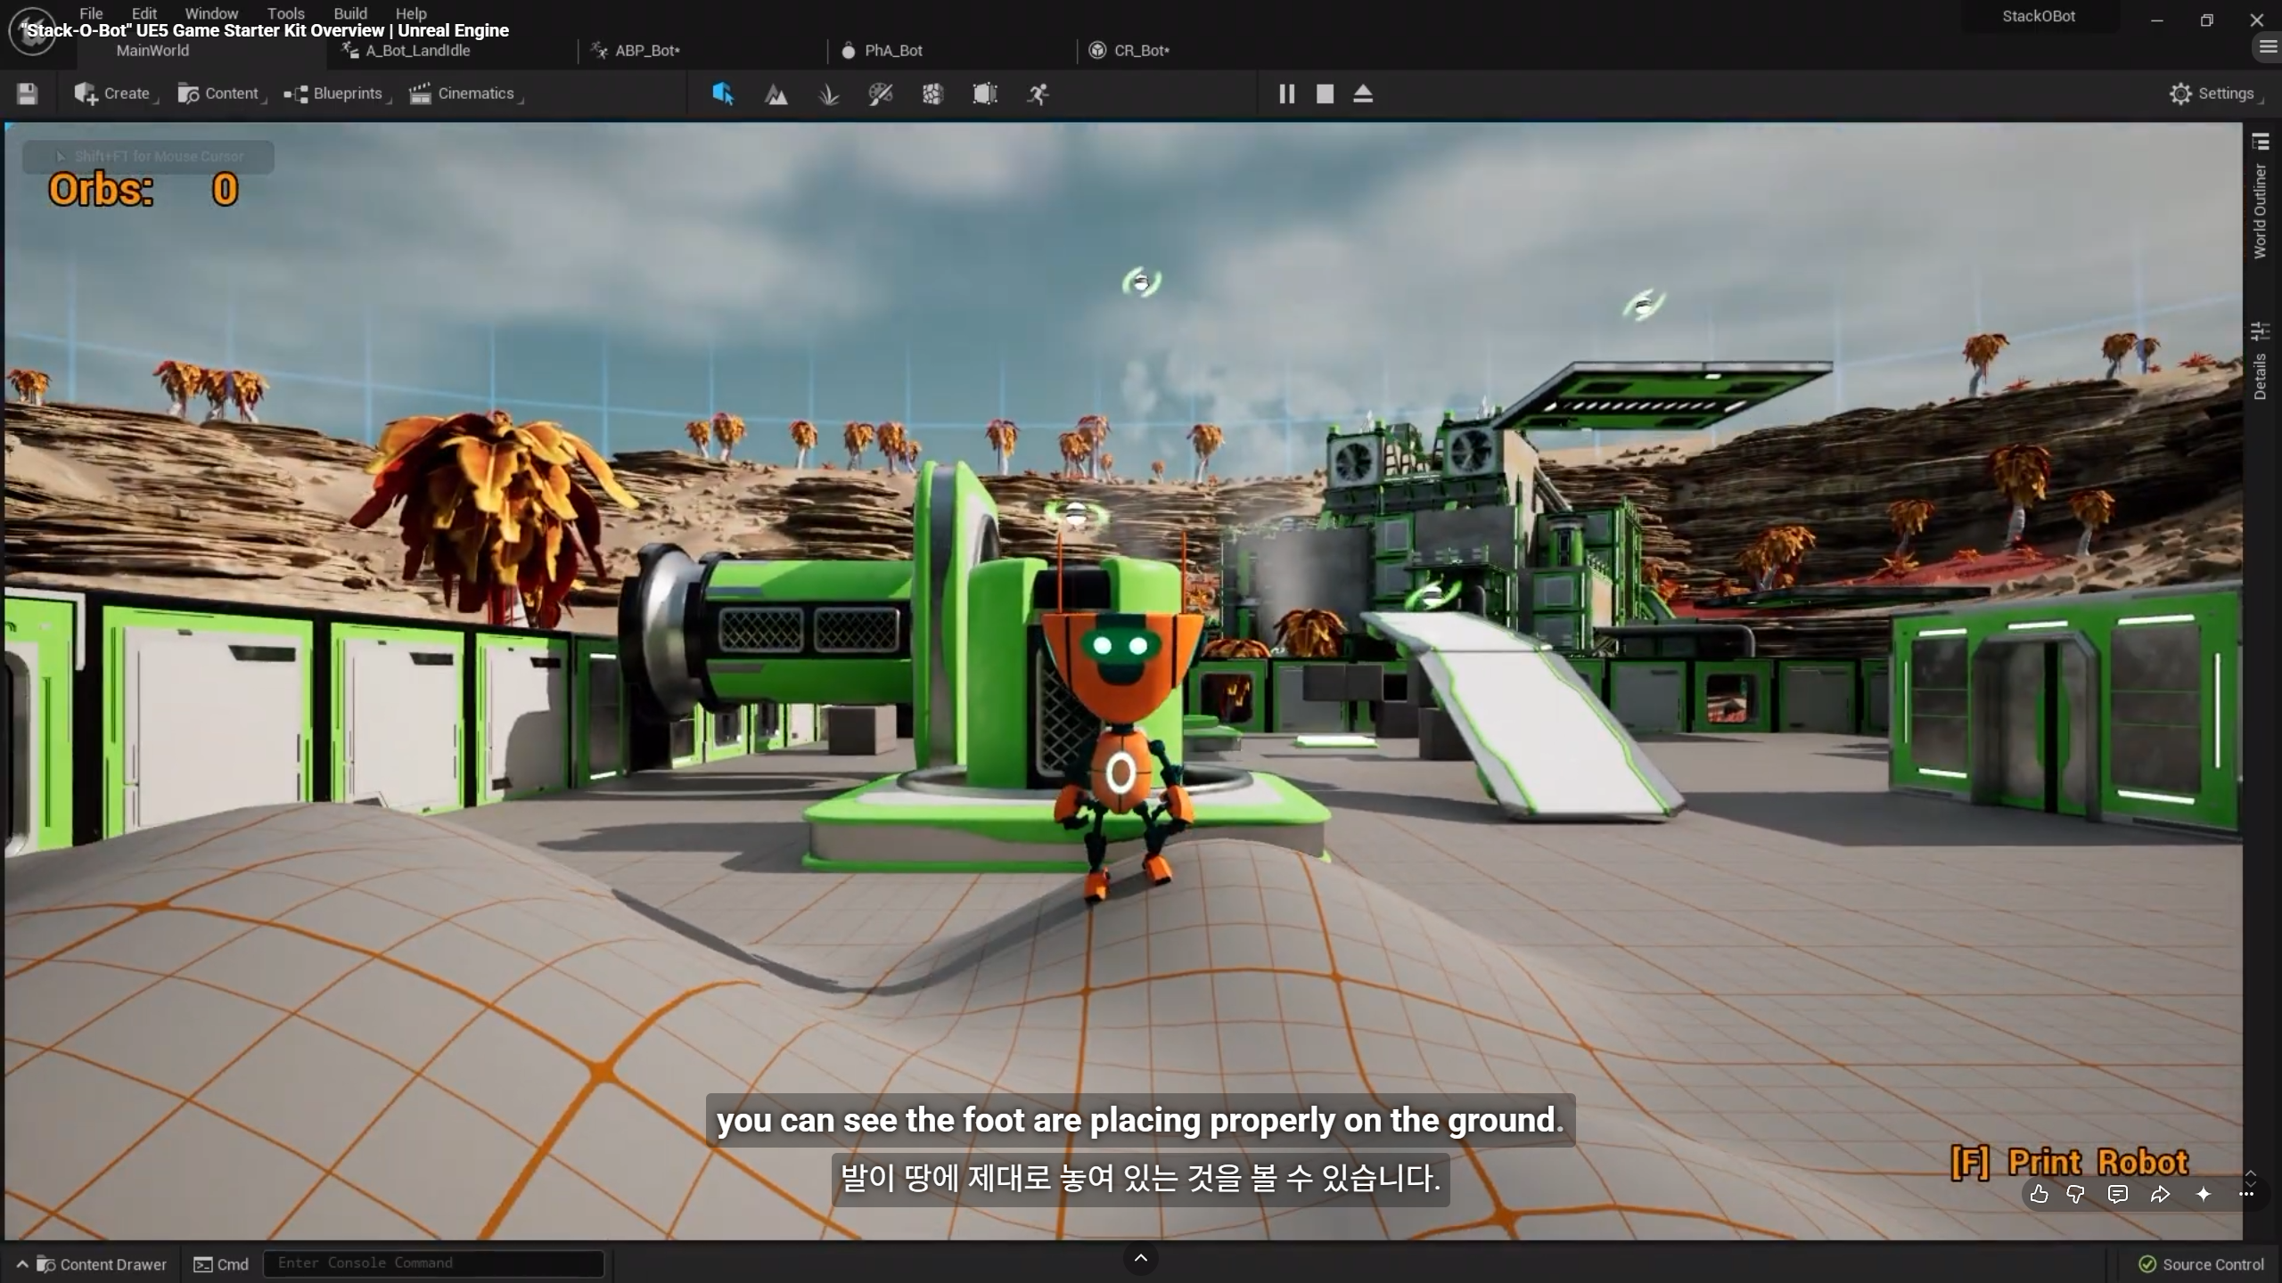The image size is (2282, 1283).
Task: Click the English subtitle caption
Action: point(1140,1120)
